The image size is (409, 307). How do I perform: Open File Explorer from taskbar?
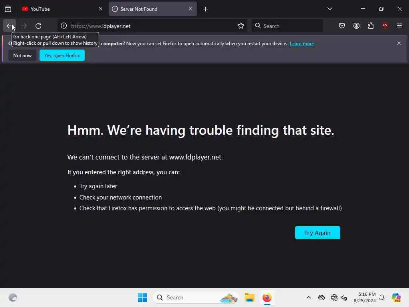[x=249, y=297]
